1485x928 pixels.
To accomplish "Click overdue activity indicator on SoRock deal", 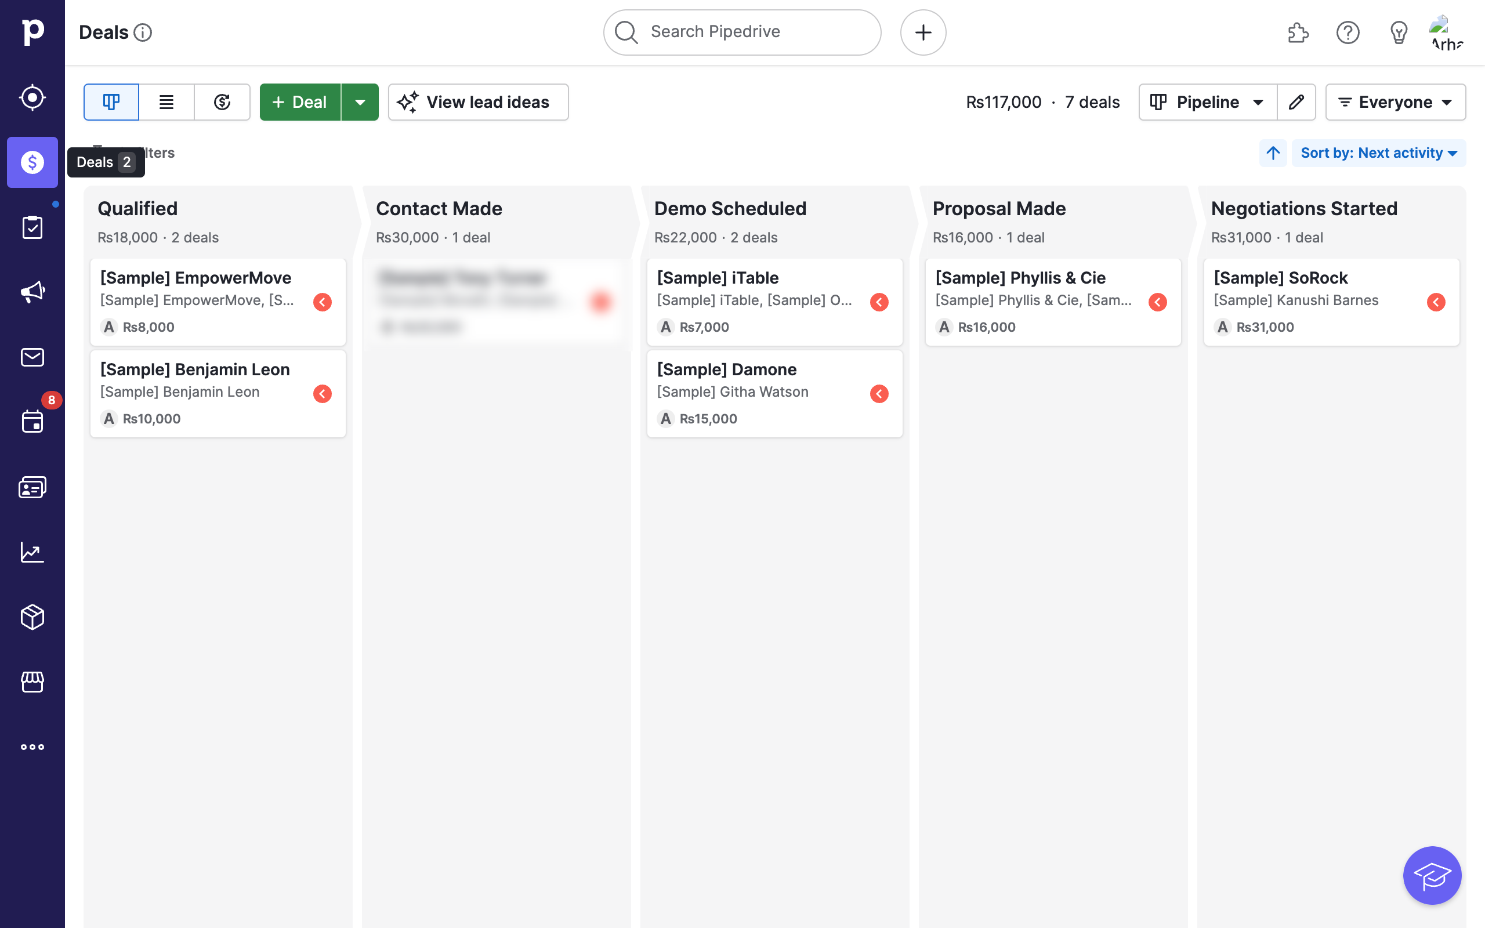I will (1436, 302).
